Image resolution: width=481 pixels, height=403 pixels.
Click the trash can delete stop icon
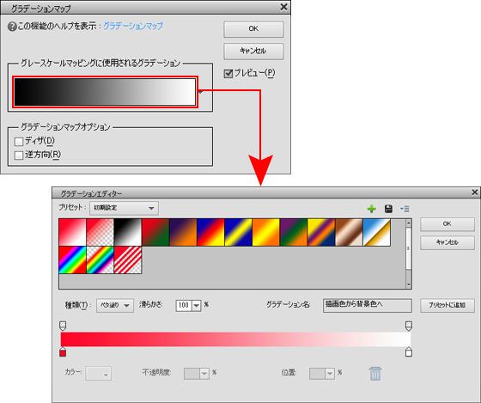click(375, 373)
